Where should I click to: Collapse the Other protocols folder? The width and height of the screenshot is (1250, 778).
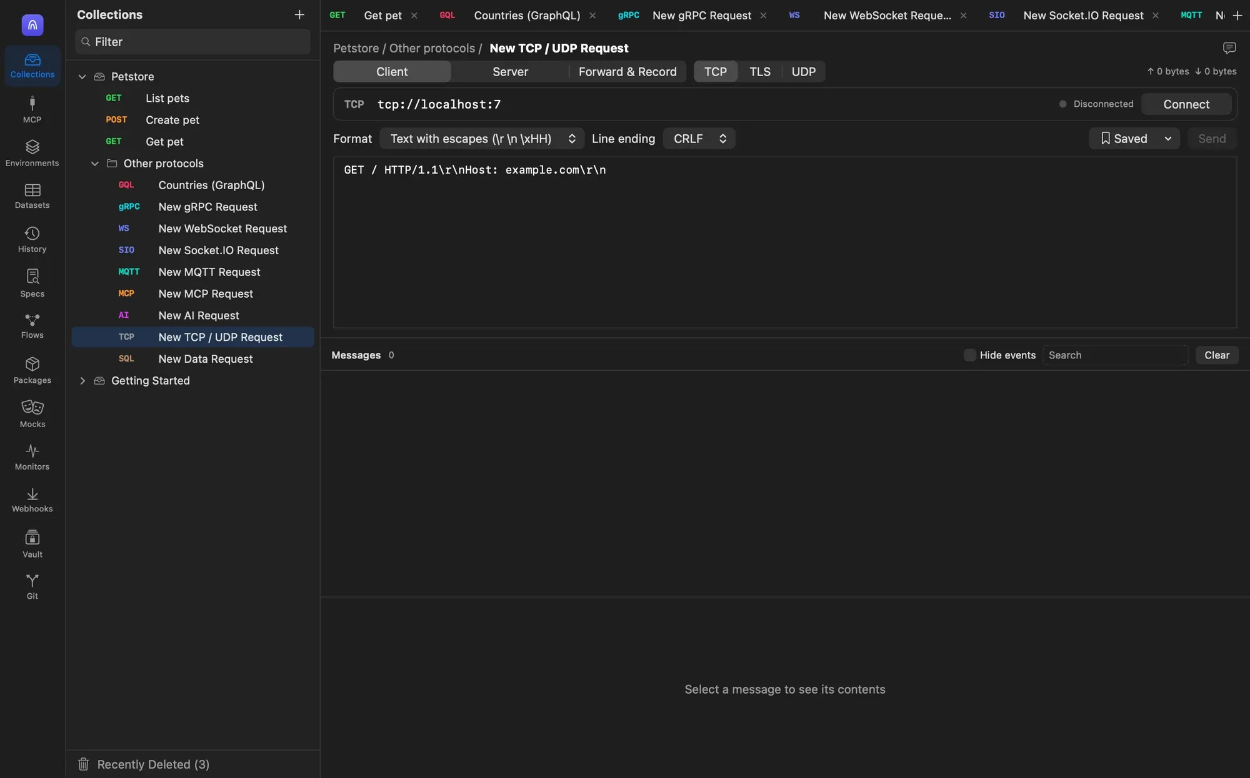coord(94,164)
